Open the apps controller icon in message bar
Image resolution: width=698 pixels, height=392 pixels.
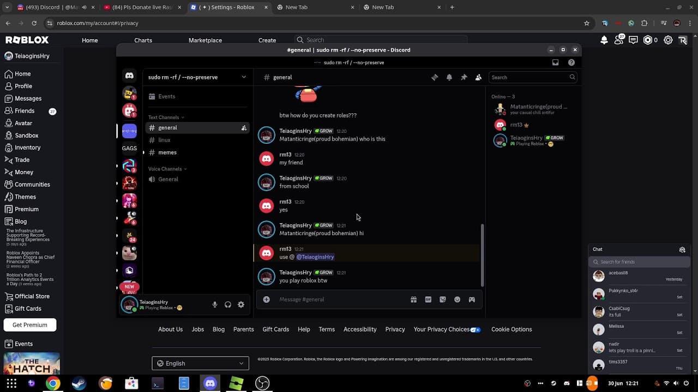(472, 299)
